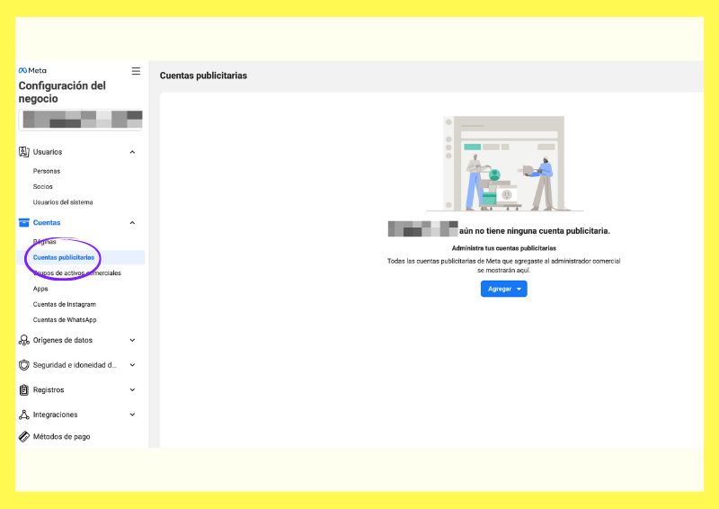This screenshot has height=509, width=719.
Task: Go to Cuentas de WhatsApp
Action: pyautogui.click(x=65, y=320)
